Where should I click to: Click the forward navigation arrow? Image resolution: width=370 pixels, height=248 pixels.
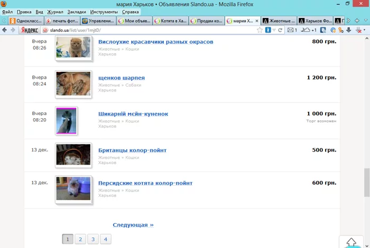point(13,30)
